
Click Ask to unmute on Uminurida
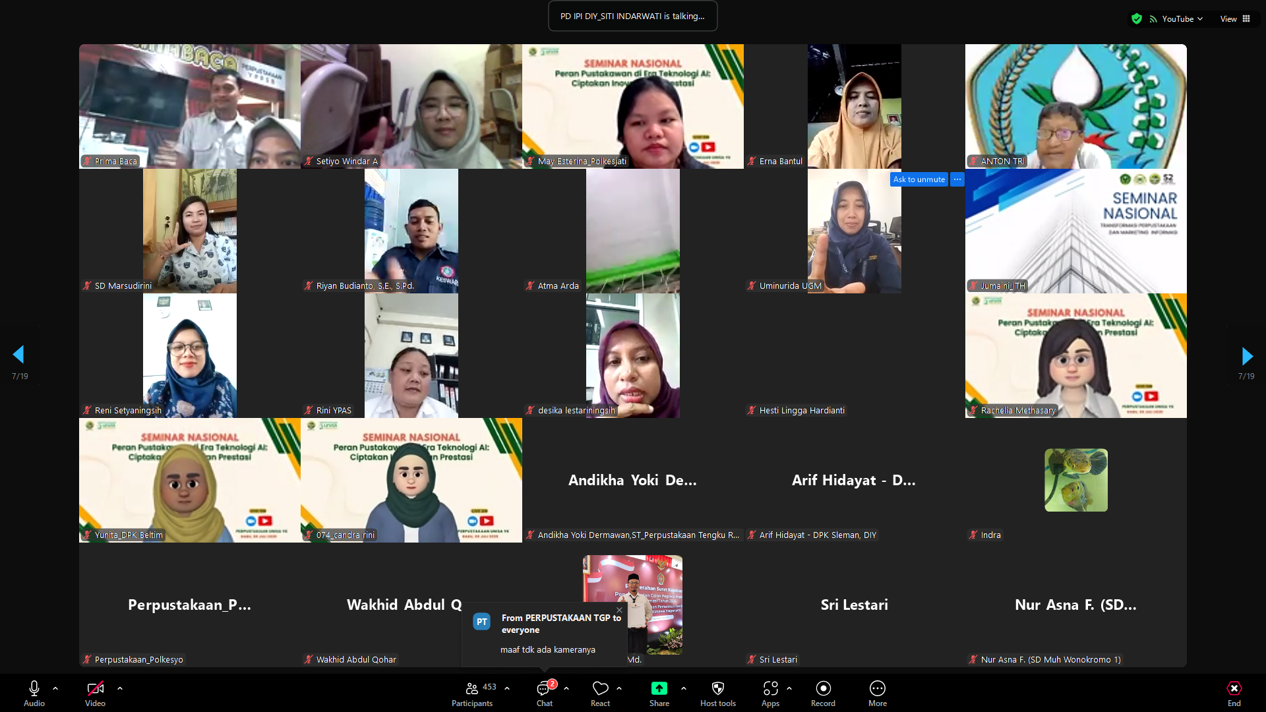(919, 179)
